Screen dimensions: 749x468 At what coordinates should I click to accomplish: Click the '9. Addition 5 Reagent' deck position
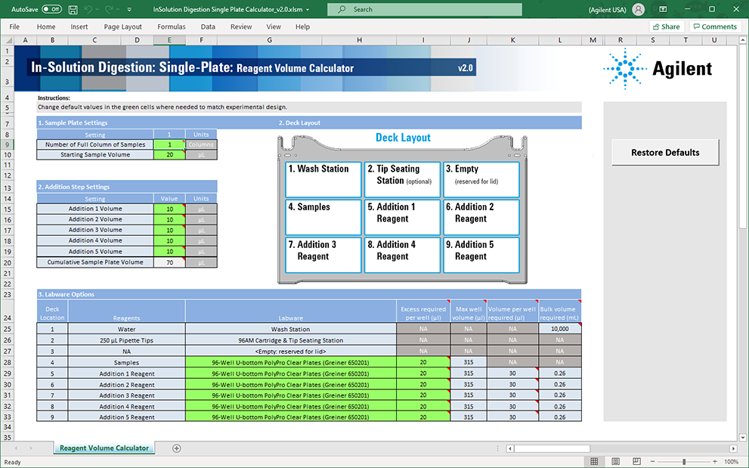pyautogui.click(x=481, y=255)
